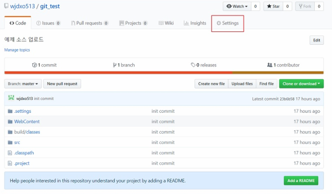Click Create new file button

(x=212, y=84)
